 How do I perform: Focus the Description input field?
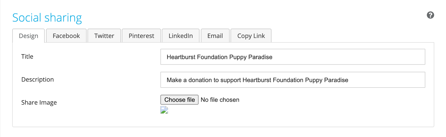293,80
